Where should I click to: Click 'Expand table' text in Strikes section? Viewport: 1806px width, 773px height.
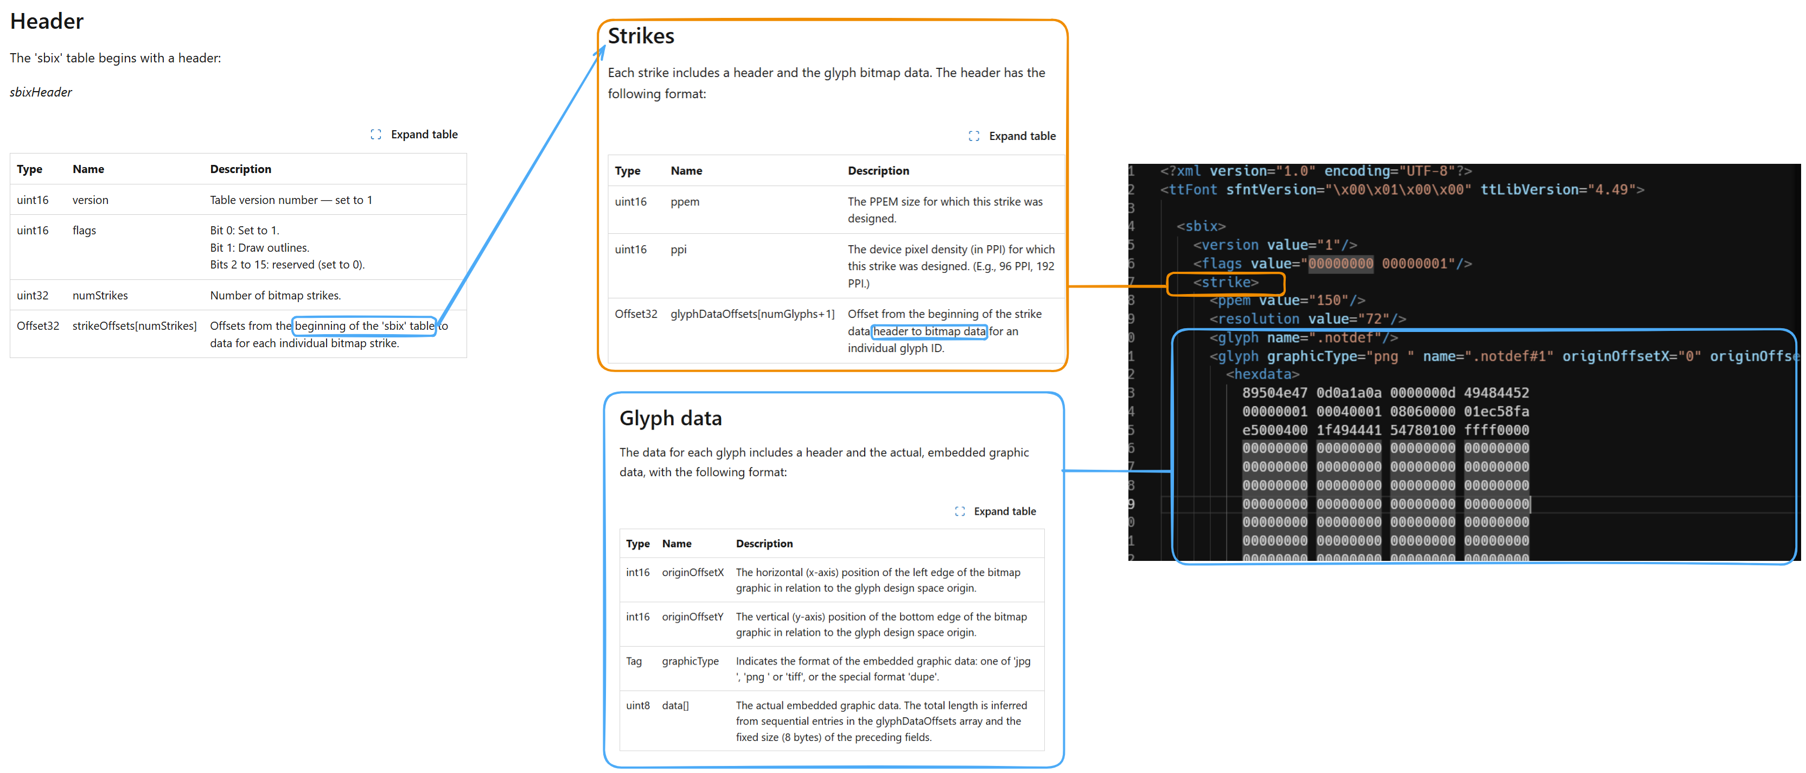coord(1022,136)
